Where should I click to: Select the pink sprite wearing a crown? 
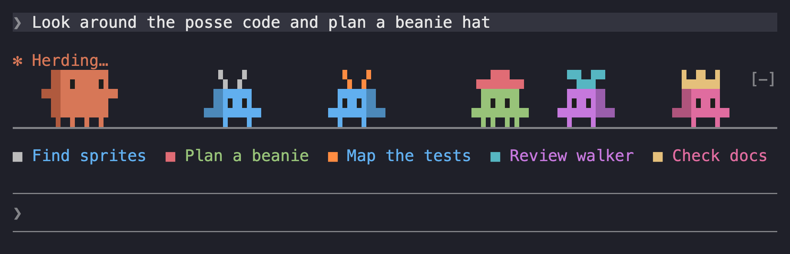(x=701, y=98)
